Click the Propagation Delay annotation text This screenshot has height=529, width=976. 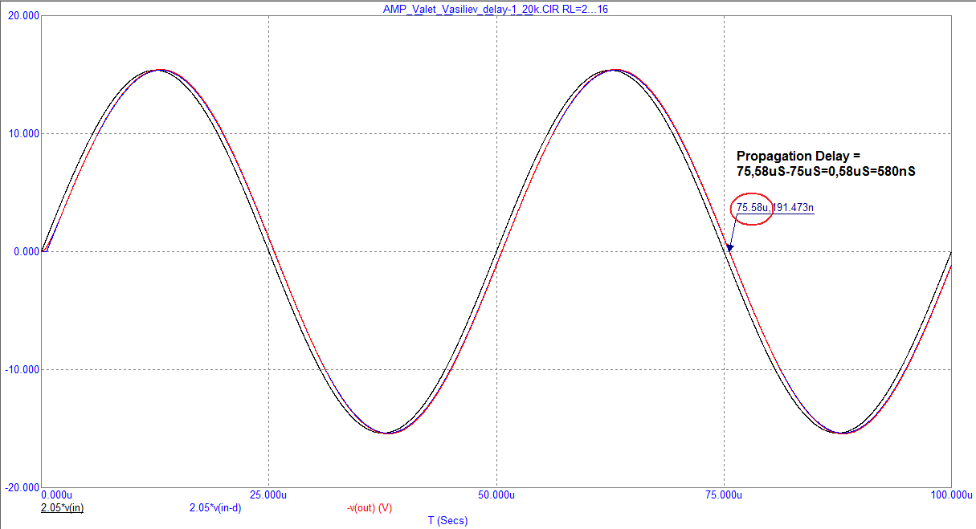click(x=826, y=163)
